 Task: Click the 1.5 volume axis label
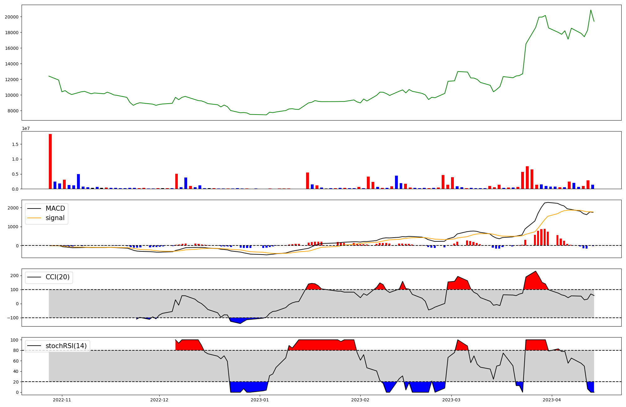[x=16, y=144]
